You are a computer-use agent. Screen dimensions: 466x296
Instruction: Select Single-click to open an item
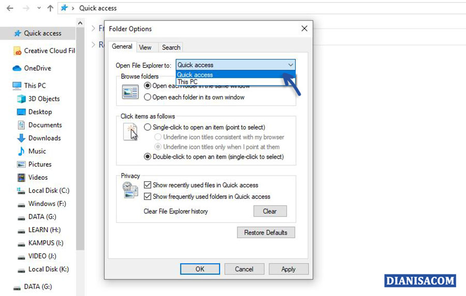148,127
